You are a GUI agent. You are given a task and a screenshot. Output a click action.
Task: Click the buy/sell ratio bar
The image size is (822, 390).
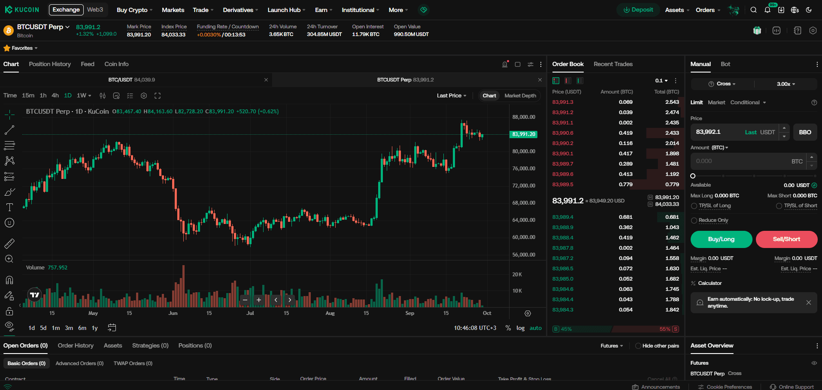(x=616, y=329)
